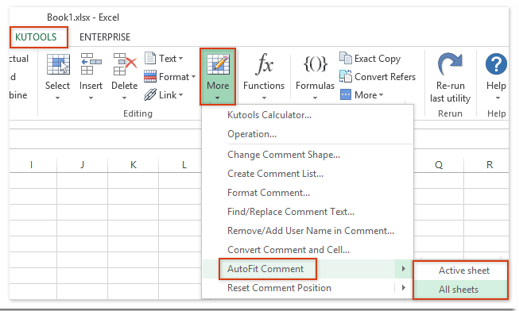Open Format Comment dialog entry
519x311 pixels.
[269, 193]
